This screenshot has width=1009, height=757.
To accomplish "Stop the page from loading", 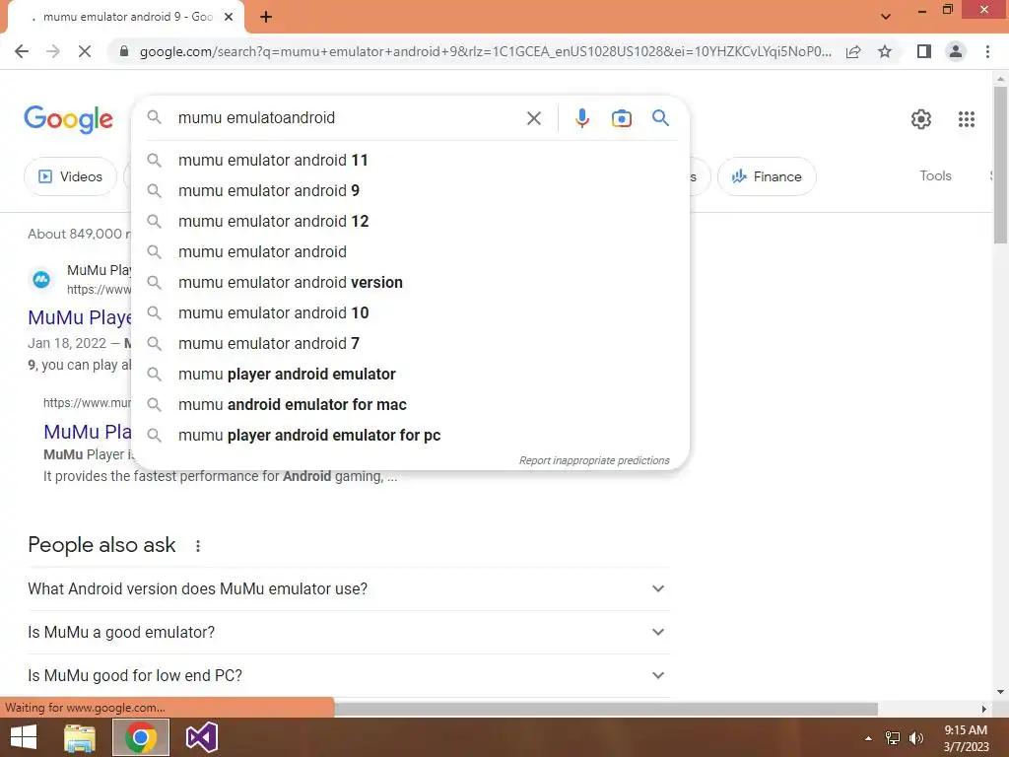I will pyautogui.click(x=85, y=51).
